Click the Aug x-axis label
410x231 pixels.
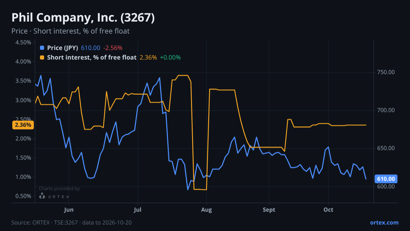coord(206,209)
